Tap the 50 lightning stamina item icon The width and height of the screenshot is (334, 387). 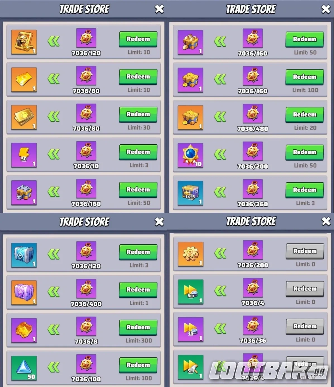[x=24, y=155]
